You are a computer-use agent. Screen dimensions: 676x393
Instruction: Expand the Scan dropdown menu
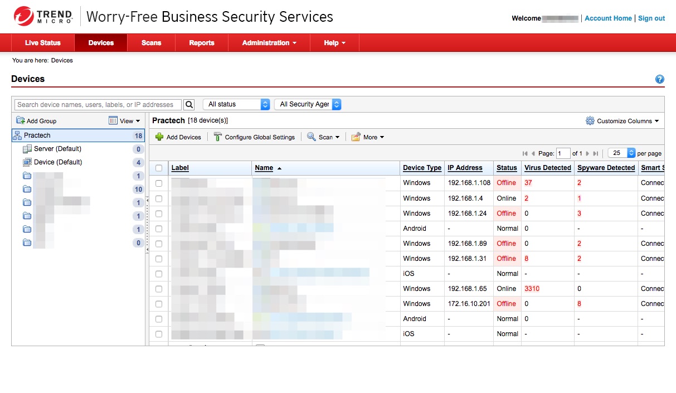323,137
